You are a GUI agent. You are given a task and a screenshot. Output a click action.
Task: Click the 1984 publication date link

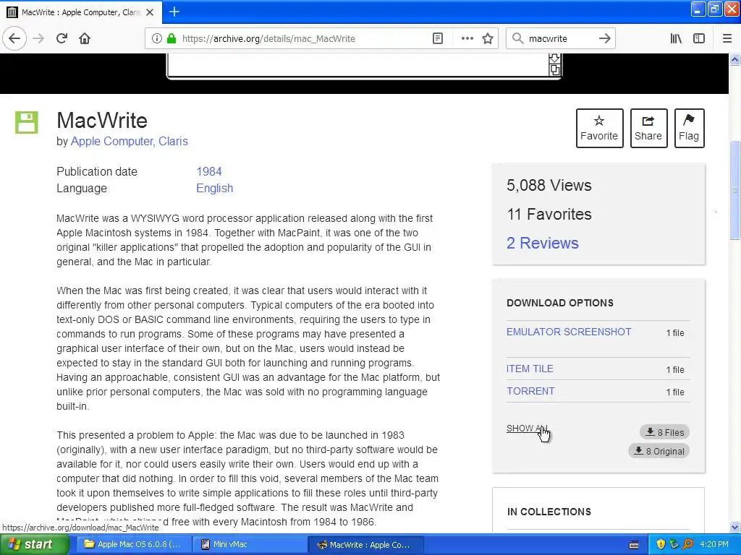209,171
